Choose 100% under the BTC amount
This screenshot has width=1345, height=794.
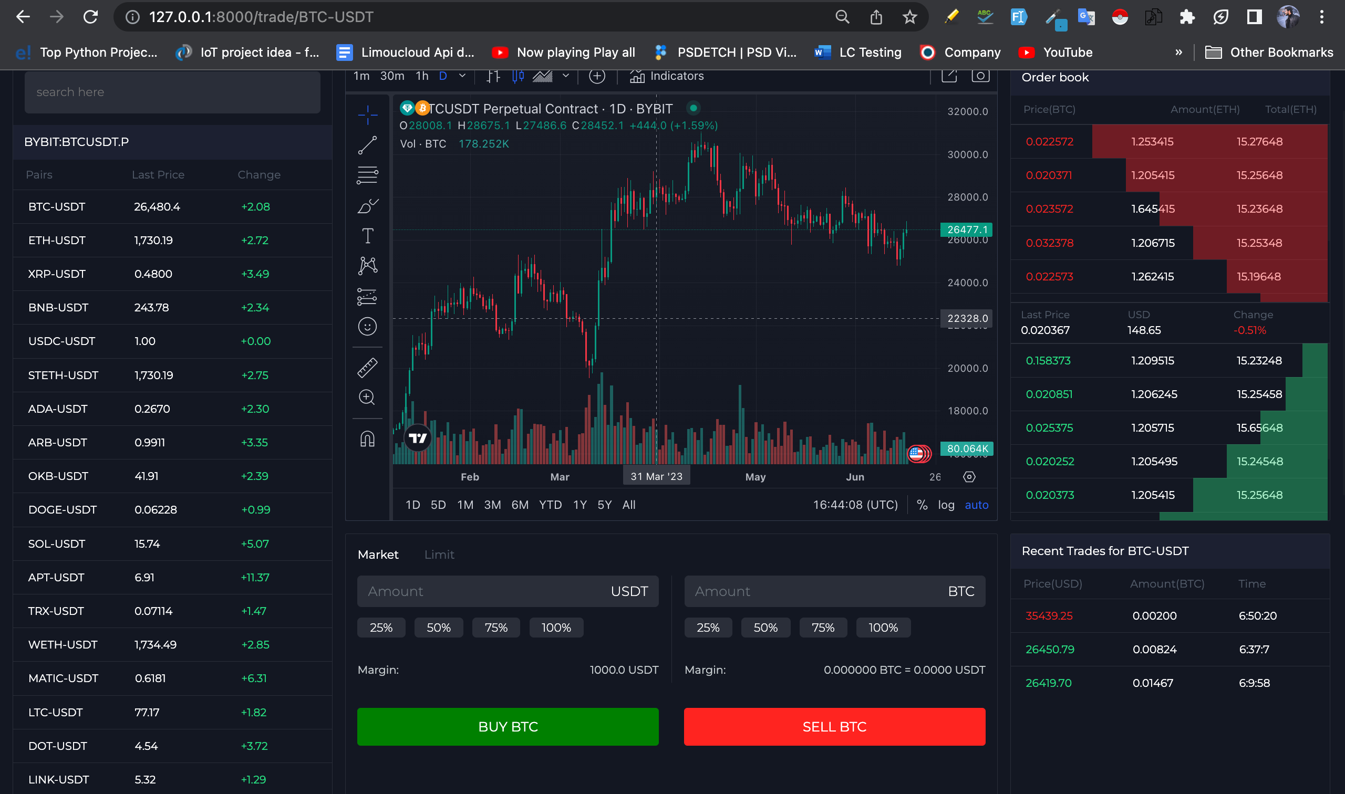[x=883, y=627]
